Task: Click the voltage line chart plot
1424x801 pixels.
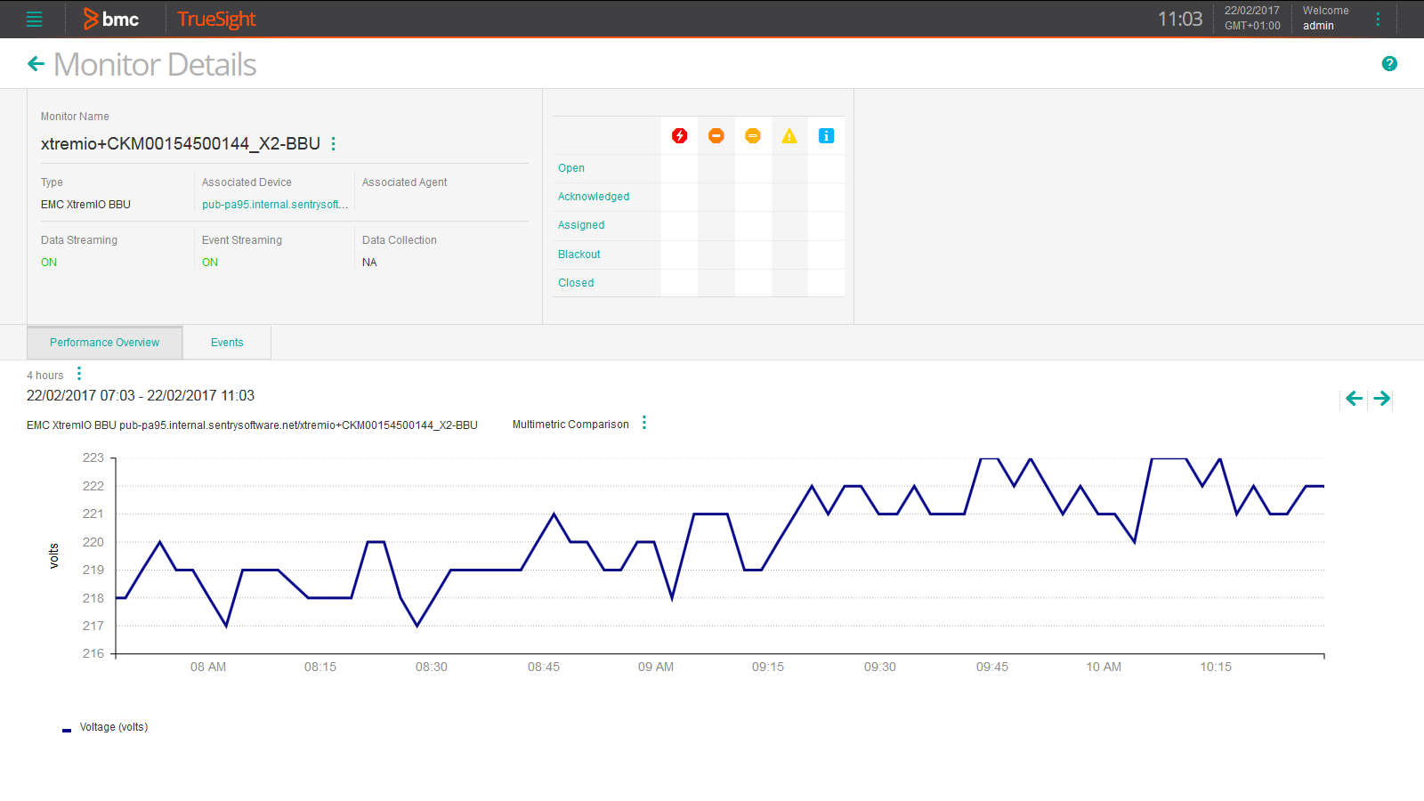Action: [x=720, y=555]
